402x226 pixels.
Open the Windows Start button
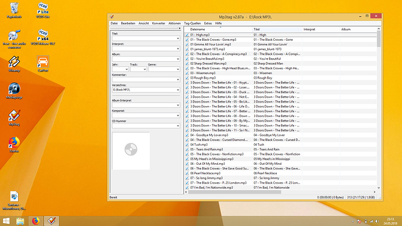pos(6,221)
